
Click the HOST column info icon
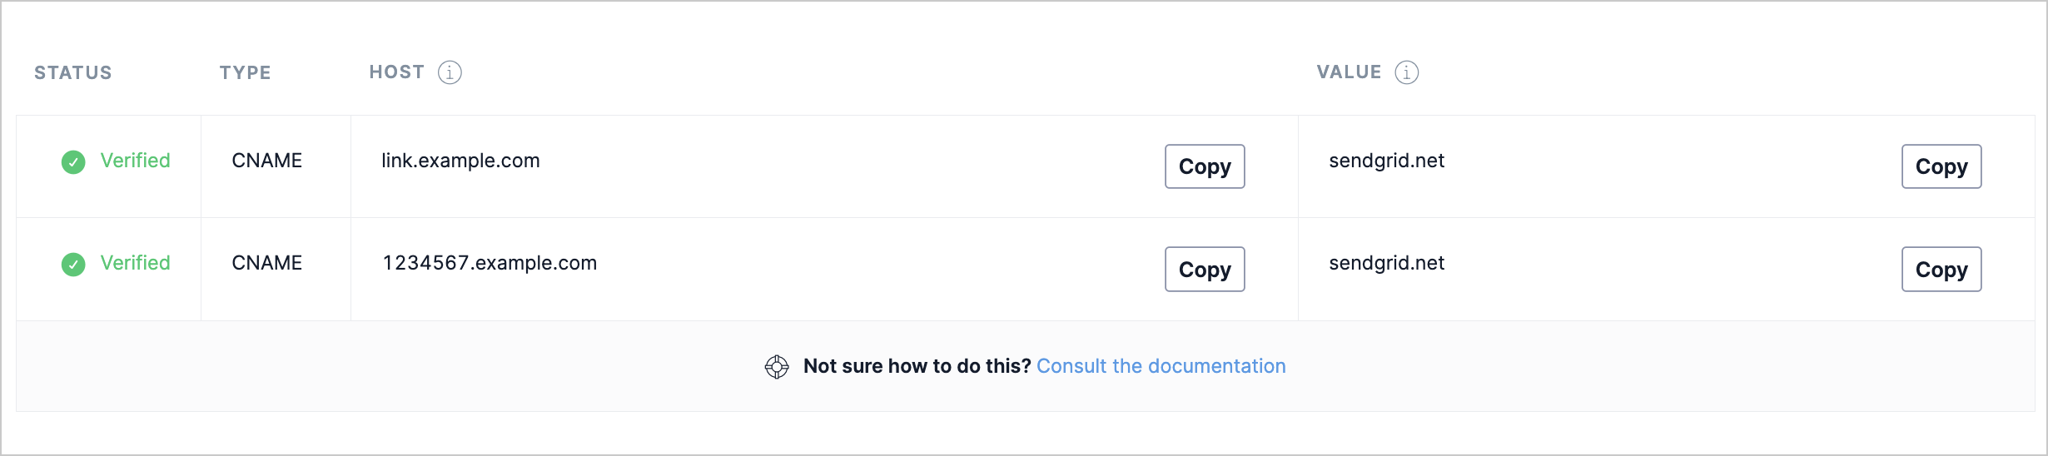pyautogui.click(x=450, y=72)
